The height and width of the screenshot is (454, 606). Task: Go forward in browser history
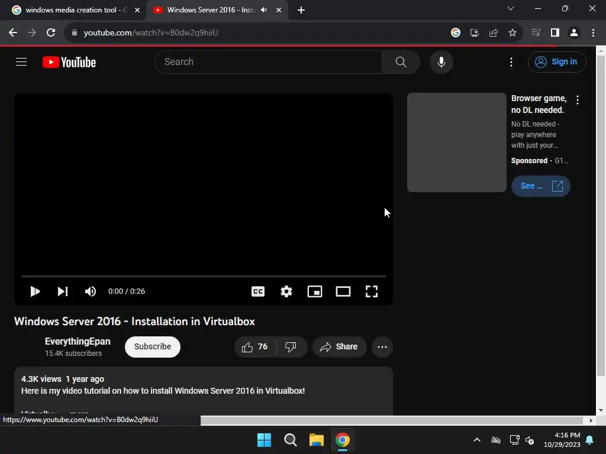tap(32, 33)
